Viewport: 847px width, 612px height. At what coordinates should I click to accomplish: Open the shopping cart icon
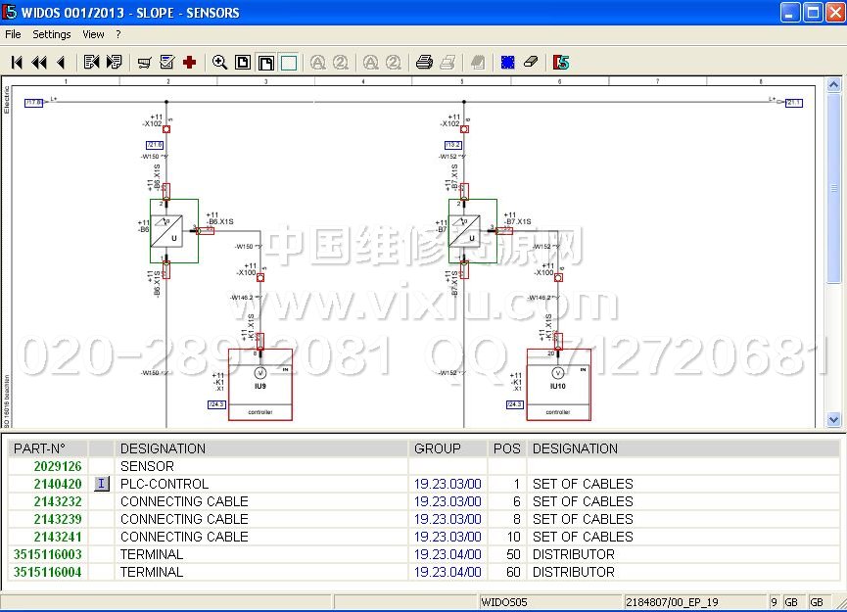(x=144, y=63)
